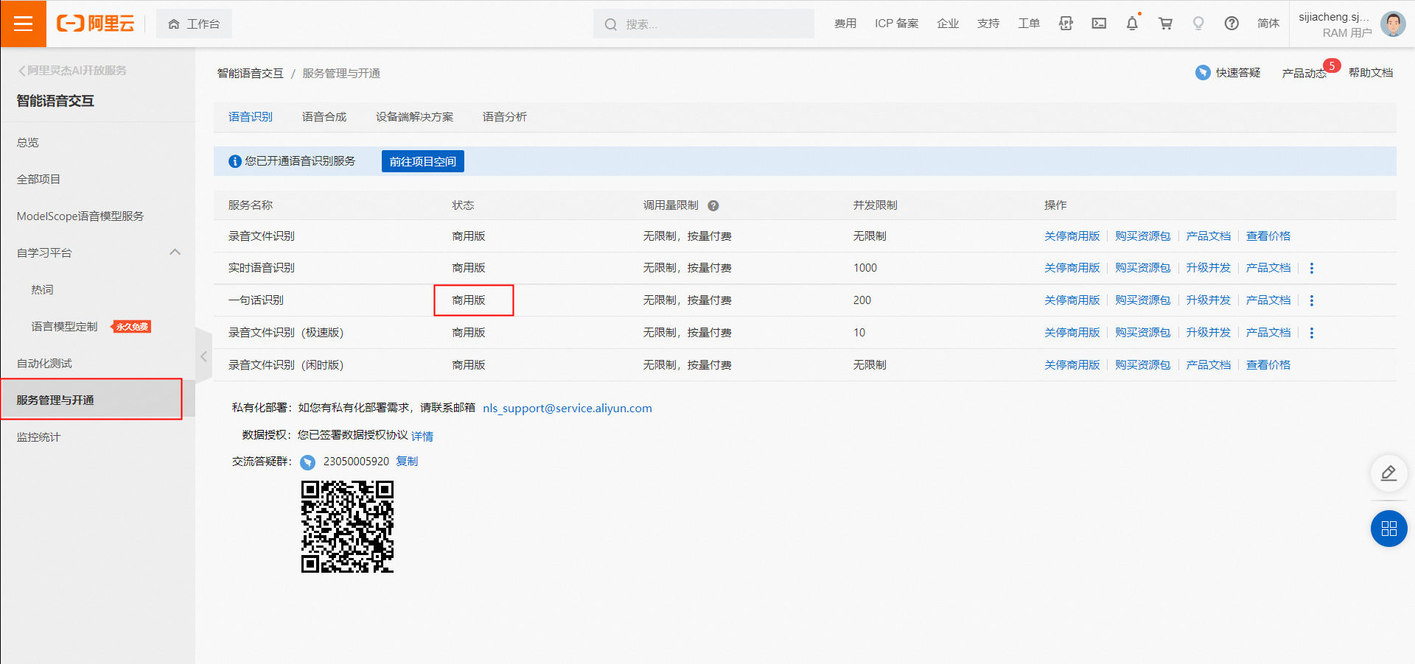1415x664 pixels.
Task: Open the help question mark icon
Action: [x=1231, y=24]
